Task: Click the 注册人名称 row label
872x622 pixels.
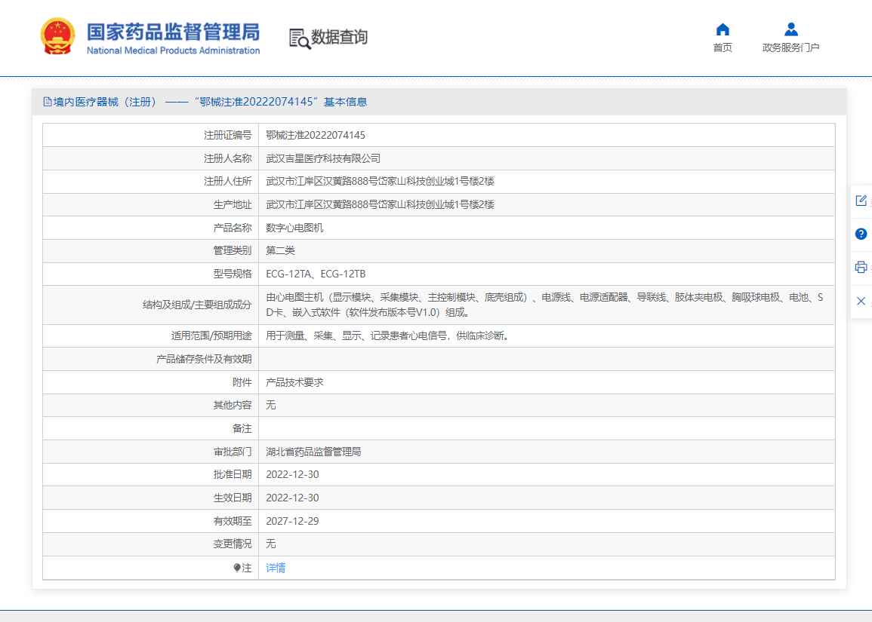Action: tap(227, 158)
